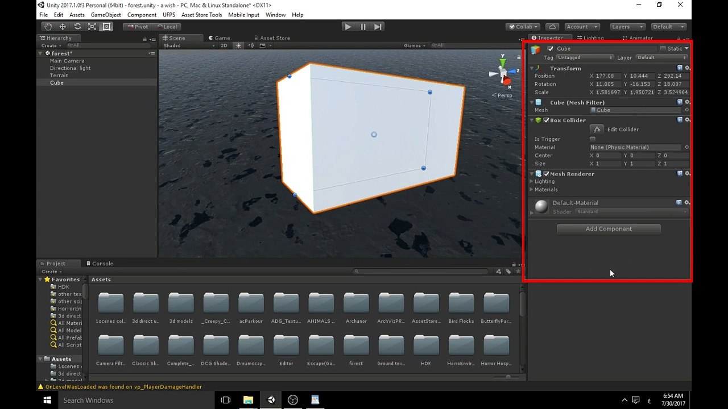Open the Collab dropdown
The width and height of the screenshot is (728, 409).
point(523,27)
